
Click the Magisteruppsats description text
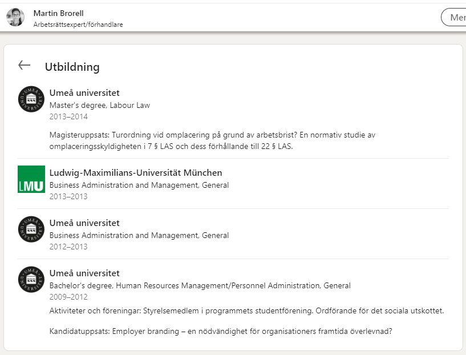point(212,141)
